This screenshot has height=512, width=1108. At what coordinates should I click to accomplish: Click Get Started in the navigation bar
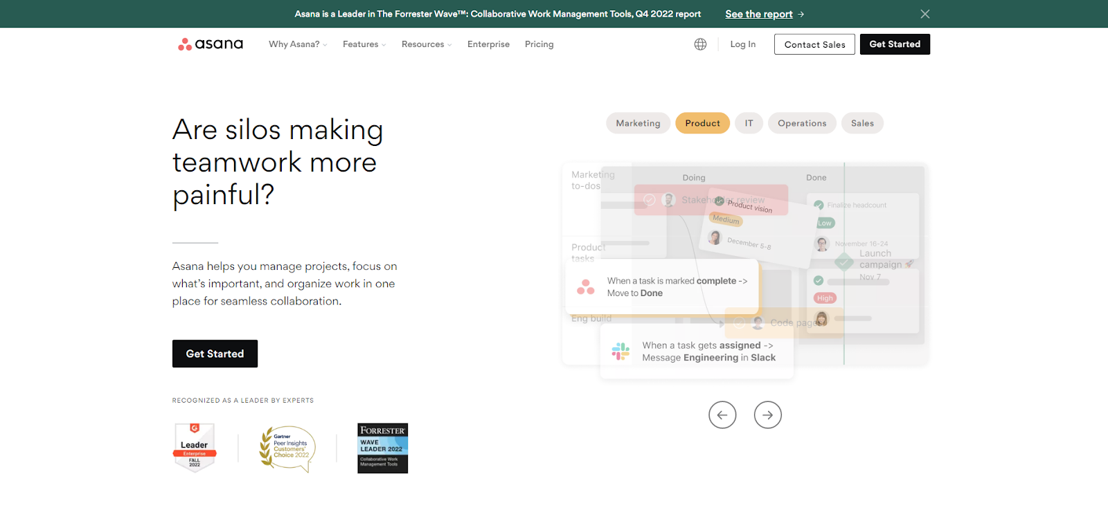click(895, 44)
